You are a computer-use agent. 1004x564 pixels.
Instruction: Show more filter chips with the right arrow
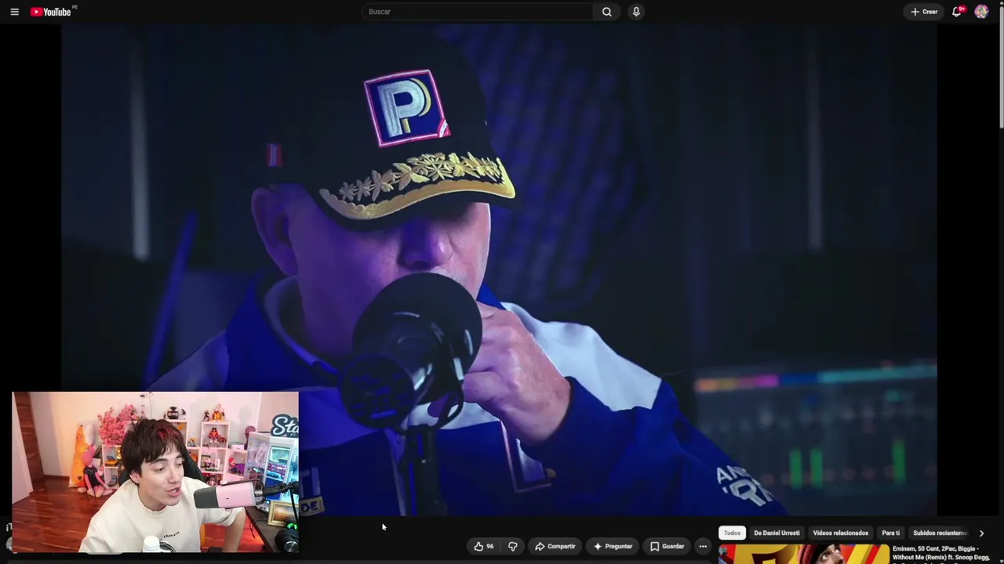pos(981,533)
